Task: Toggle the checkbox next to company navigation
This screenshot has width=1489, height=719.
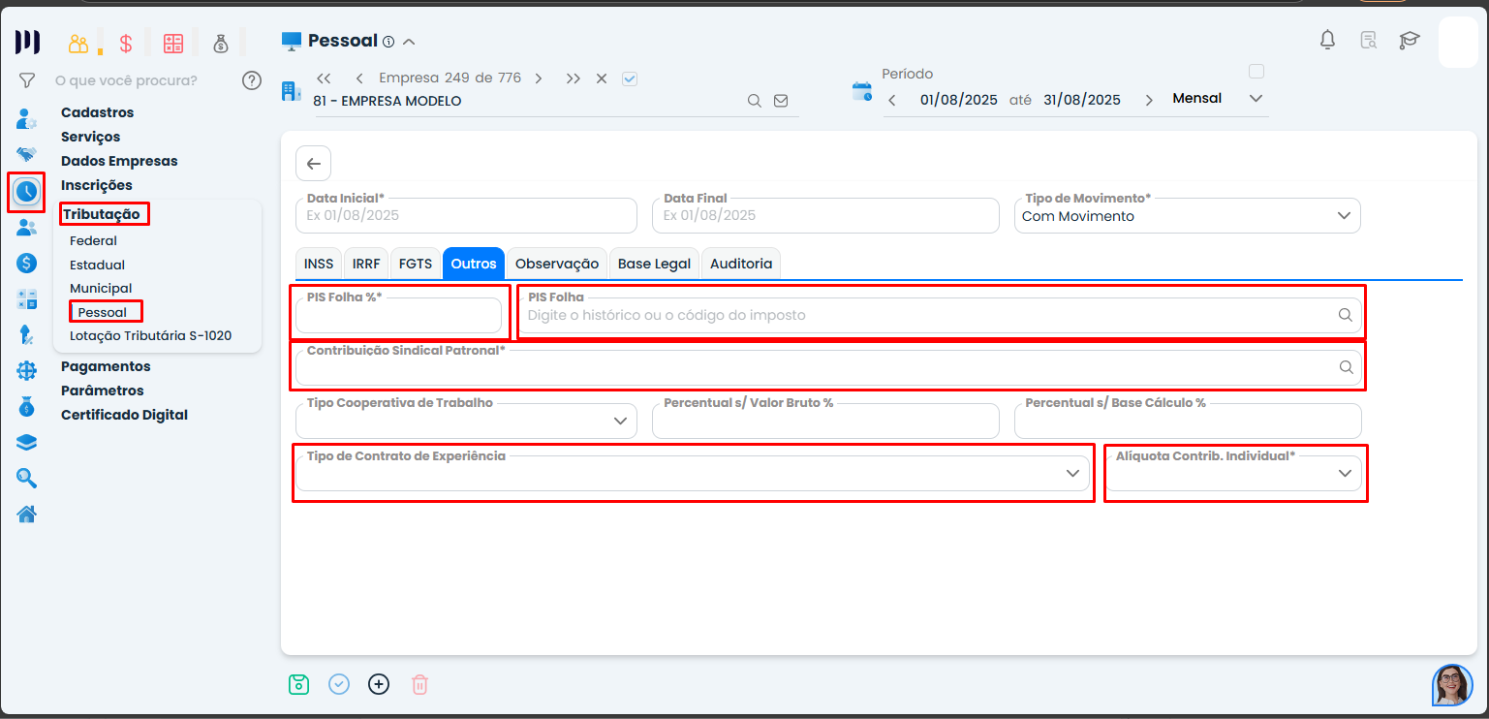Action: 630,78
